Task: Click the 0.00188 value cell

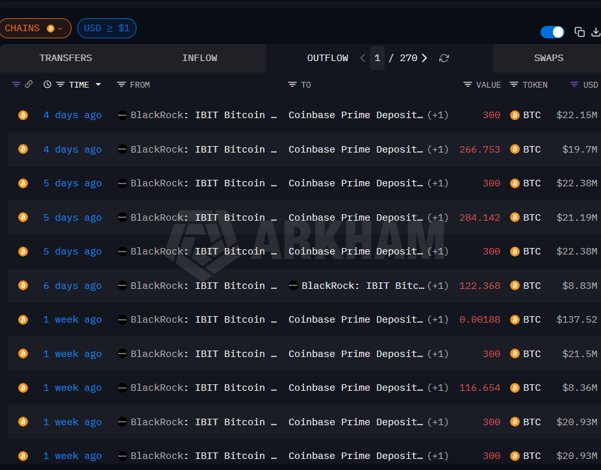Action: coord(480,319)
